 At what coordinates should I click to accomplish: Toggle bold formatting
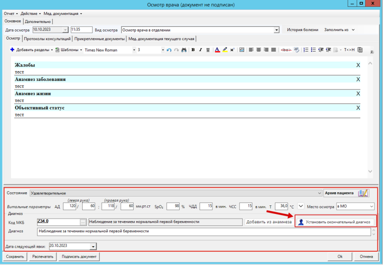point(193,50)
